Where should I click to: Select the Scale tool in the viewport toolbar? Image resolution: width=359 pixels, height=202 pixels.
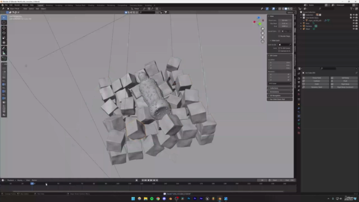(x=4, y=38)
